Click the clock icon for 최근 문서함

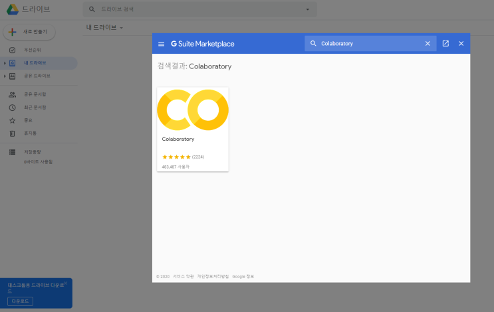[12, 108]
